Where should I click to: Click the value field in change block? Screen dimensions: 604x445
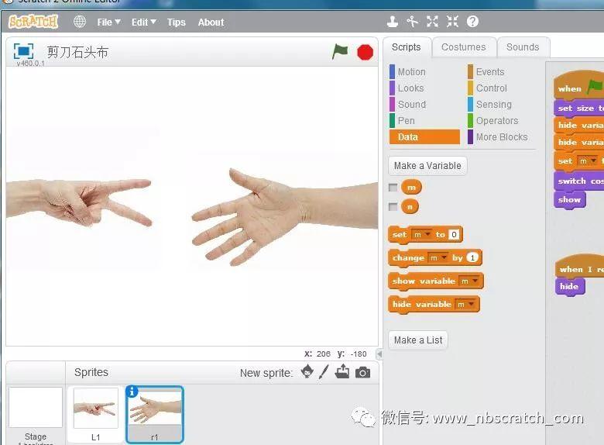pos(472,257)
